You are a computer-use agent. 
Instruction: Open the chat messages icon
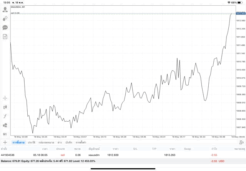click(5, 28)
